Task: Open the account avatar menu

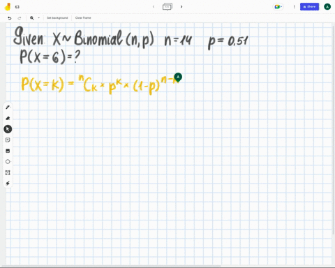Action: (327, 7)
